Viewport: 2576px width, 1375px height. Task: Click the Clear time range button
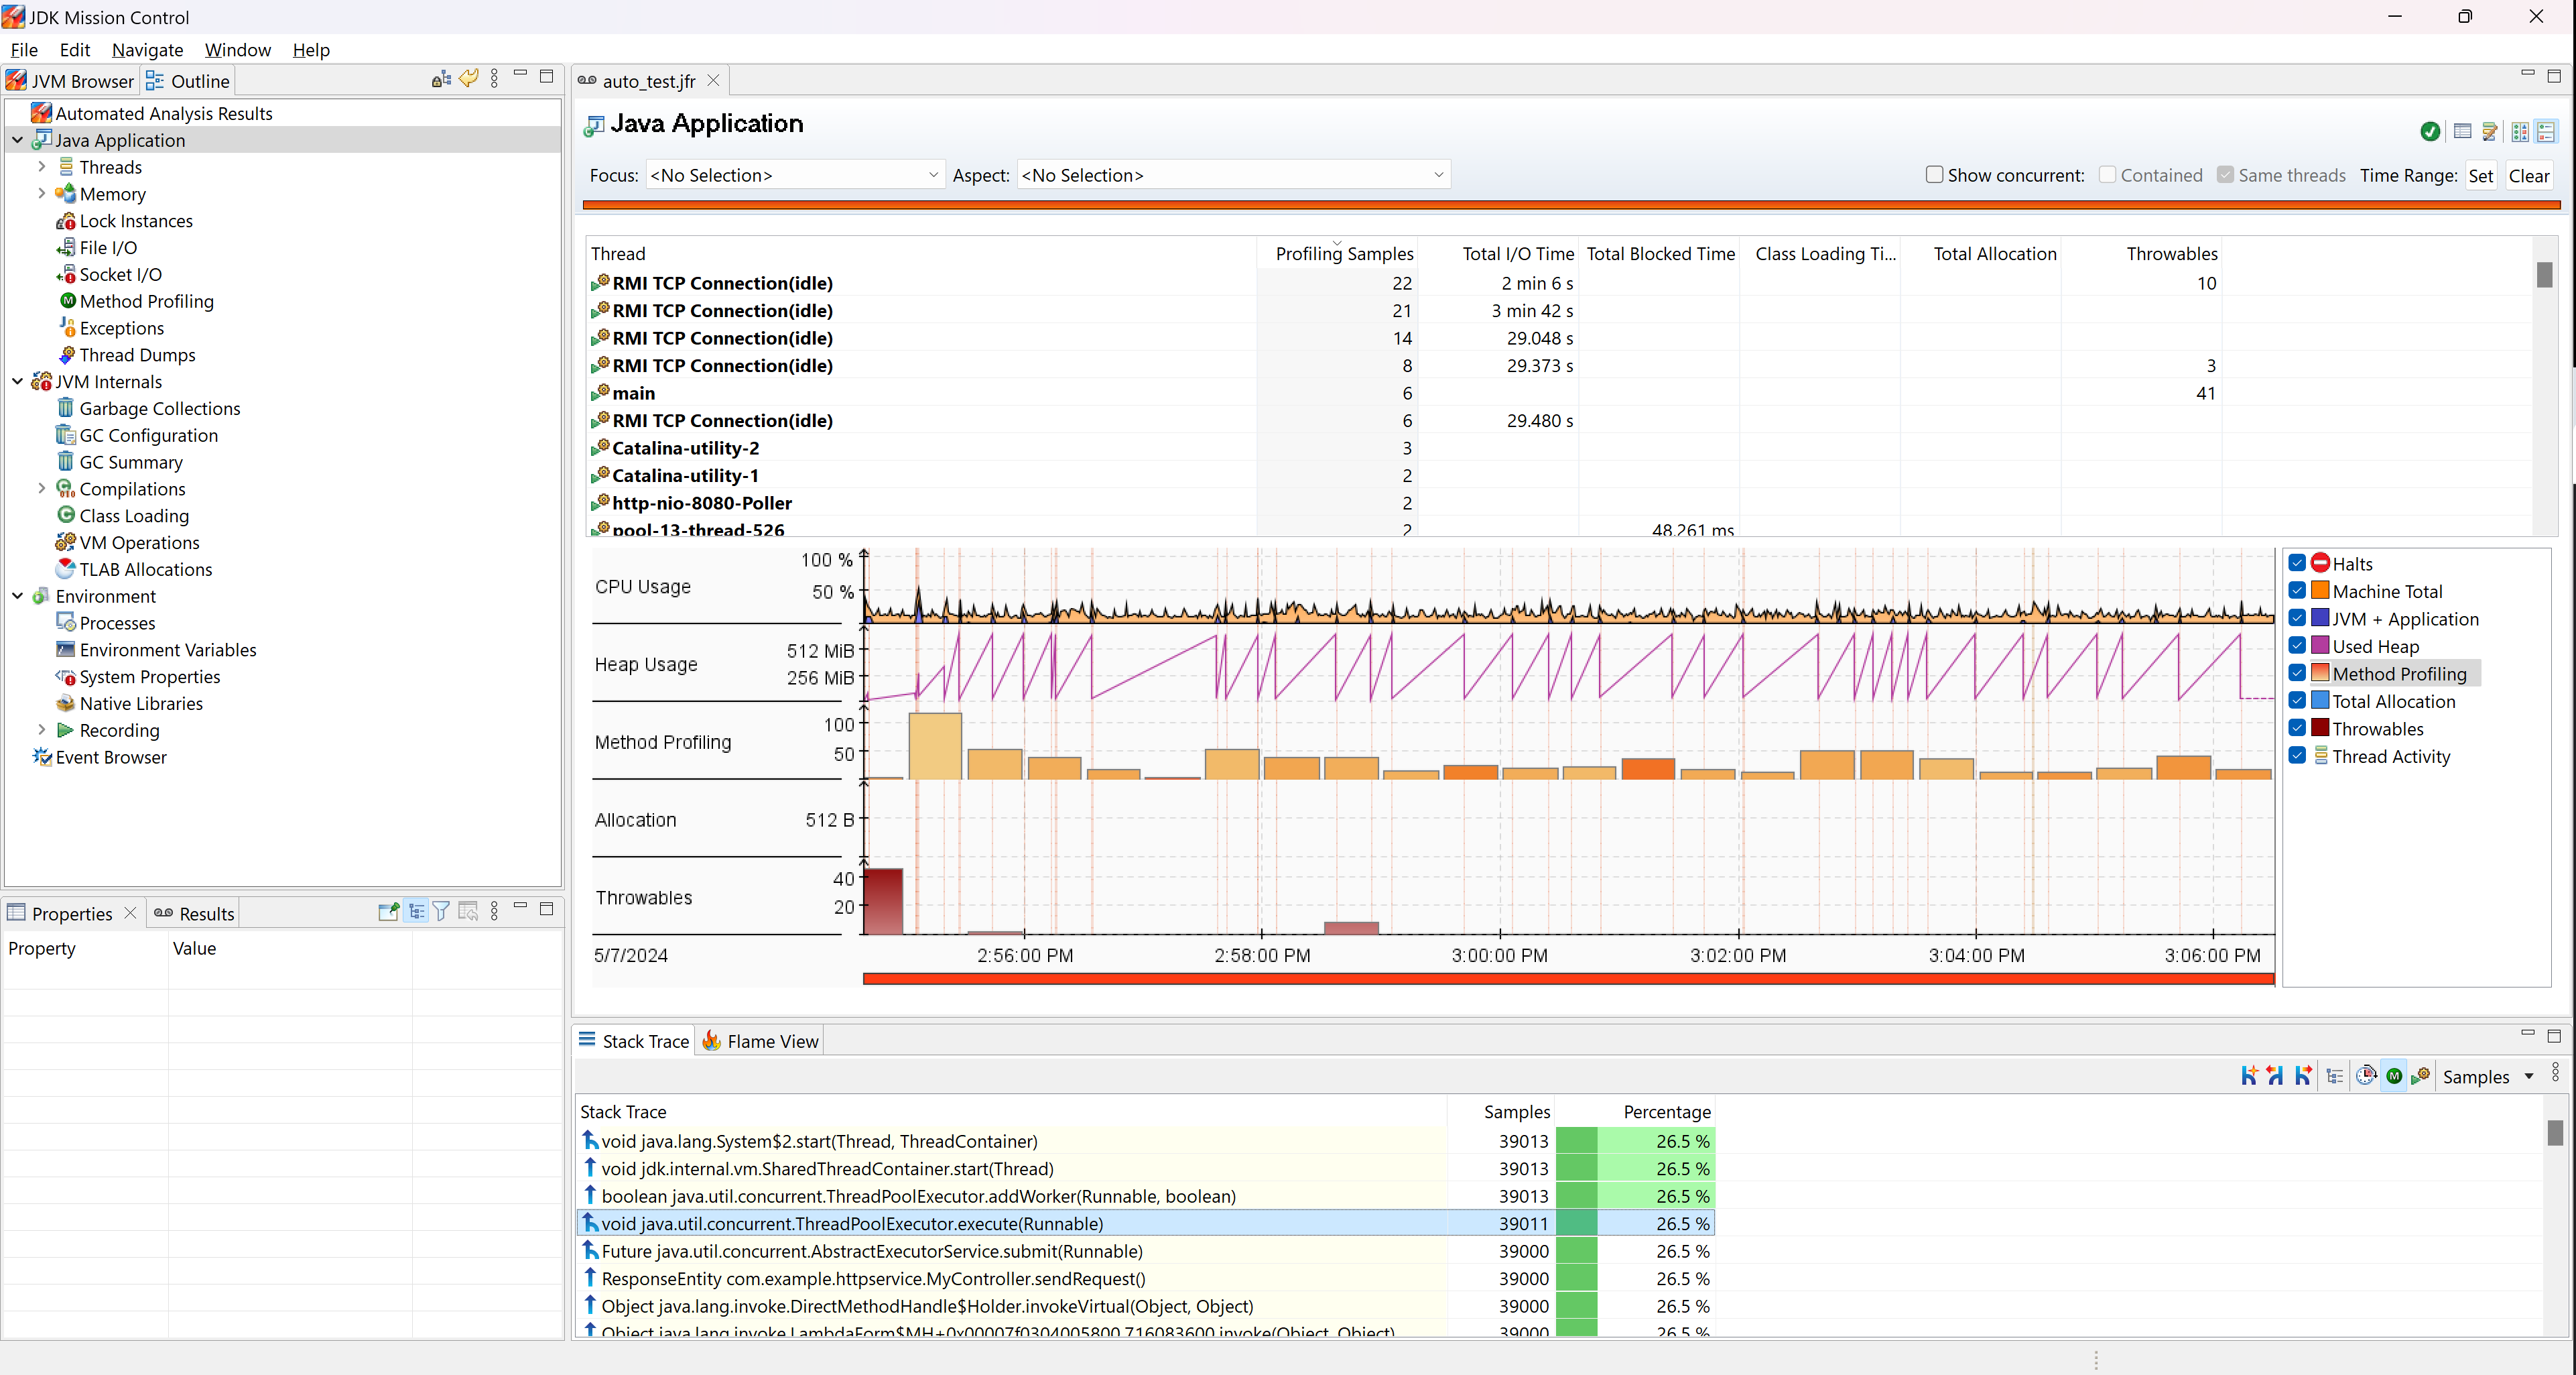(x=2529, y=175)
